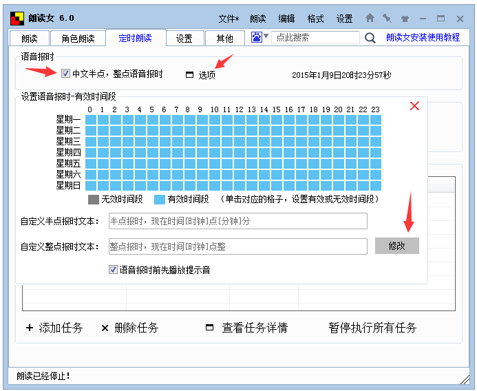Toggle 星期日 hour 20 time cell
Screen dimensions: 477x391
click(338, 186)
